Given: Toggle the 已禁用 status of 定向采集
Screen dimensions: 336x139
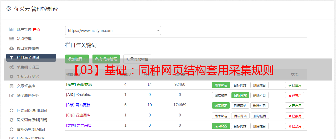Looking at the screenshot, I should point(295,126).
